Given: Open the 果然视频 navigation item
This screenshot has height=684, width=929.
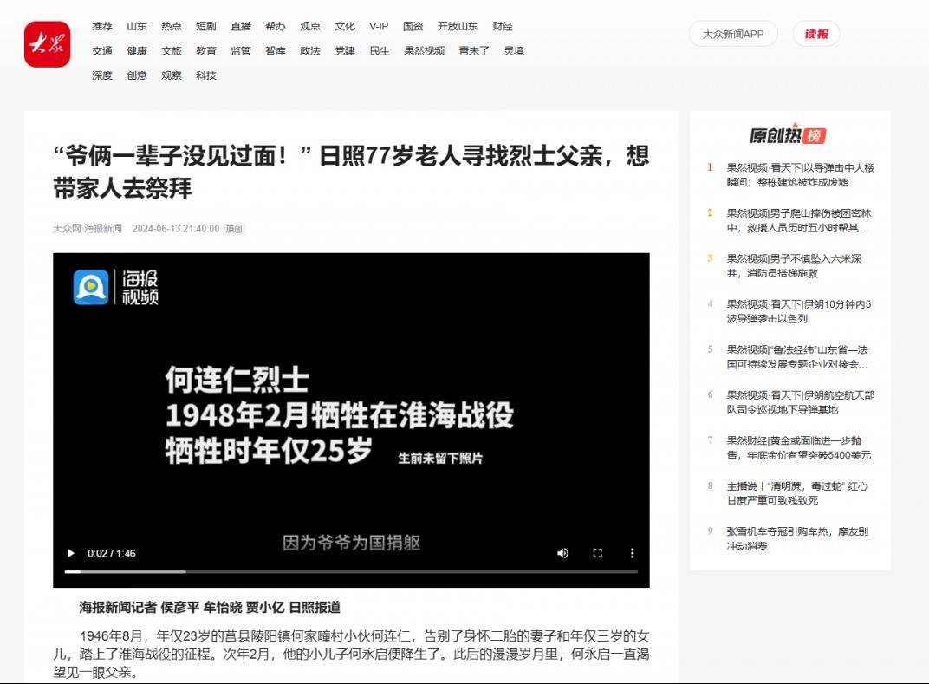Looking at the screenshot, I should click(424, 50).
